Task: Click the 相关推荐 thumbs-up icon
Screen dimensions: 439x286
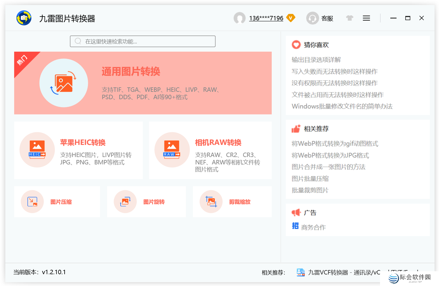Action: point(296,129)
